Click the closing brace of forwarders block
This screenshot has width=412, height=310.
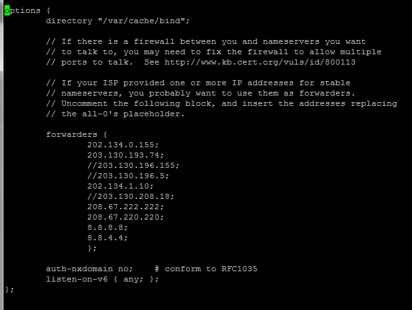pyautogui.click(x=92, y=248)
